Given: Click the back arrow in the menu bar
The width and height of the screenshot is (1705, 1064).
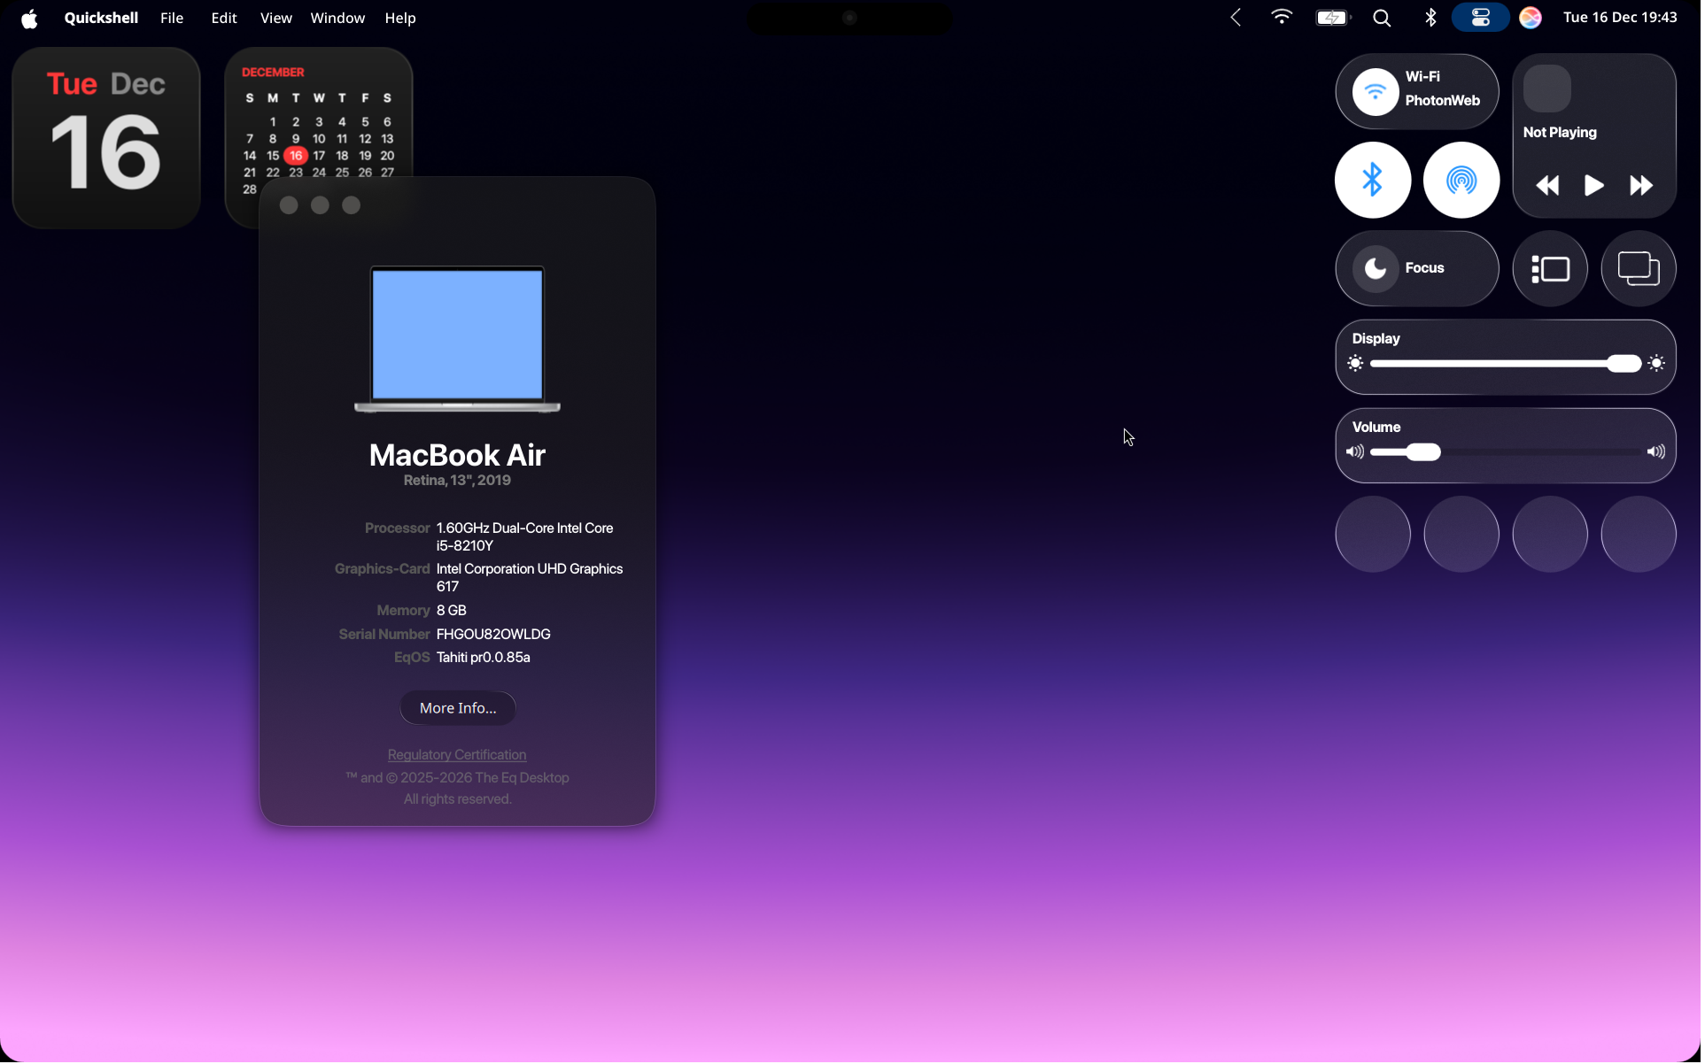Looking at the screenshot, I should pyautogui.click(x=1236, y=18).
